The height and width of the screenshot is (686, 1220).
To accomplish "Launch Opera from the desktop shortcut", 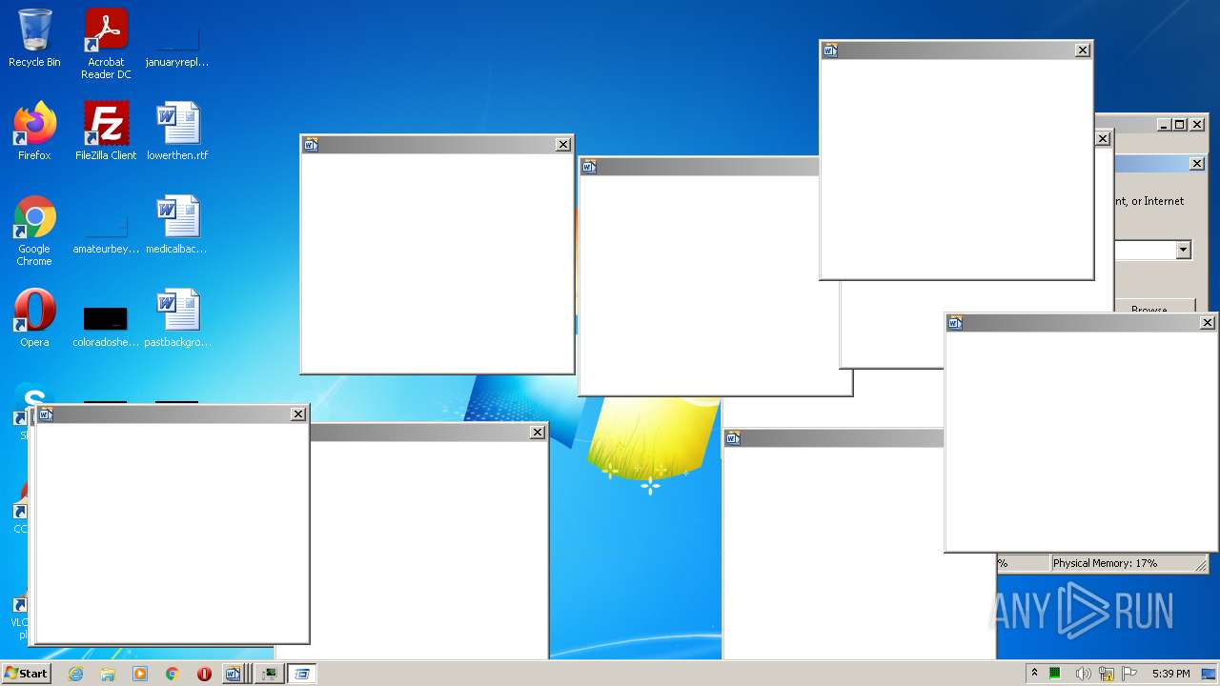I will [x=34, y=318].
